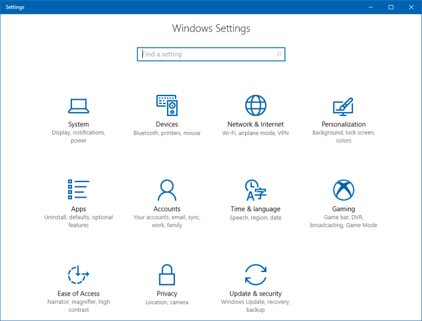Click the System label
422x321 pixels.
(78, 124)
